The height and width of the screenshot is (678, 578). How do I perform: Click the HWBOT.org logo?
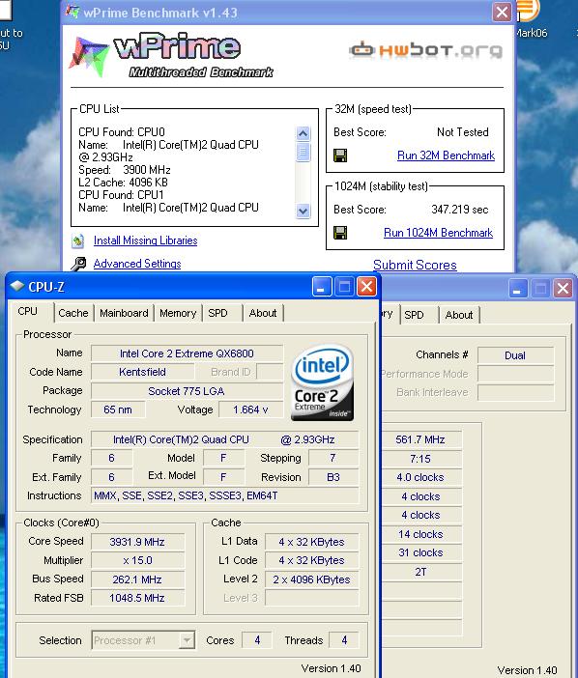425,50
